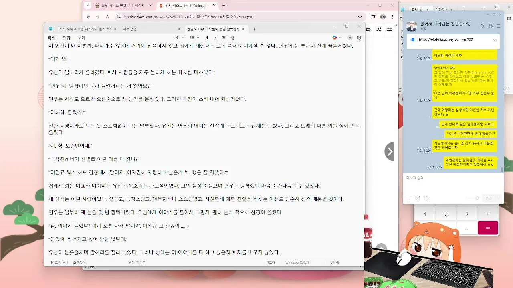The height and width of the screenshot is (288, 513).
Task: Click UTF-8 encoding in status bar
Action: 335,262
